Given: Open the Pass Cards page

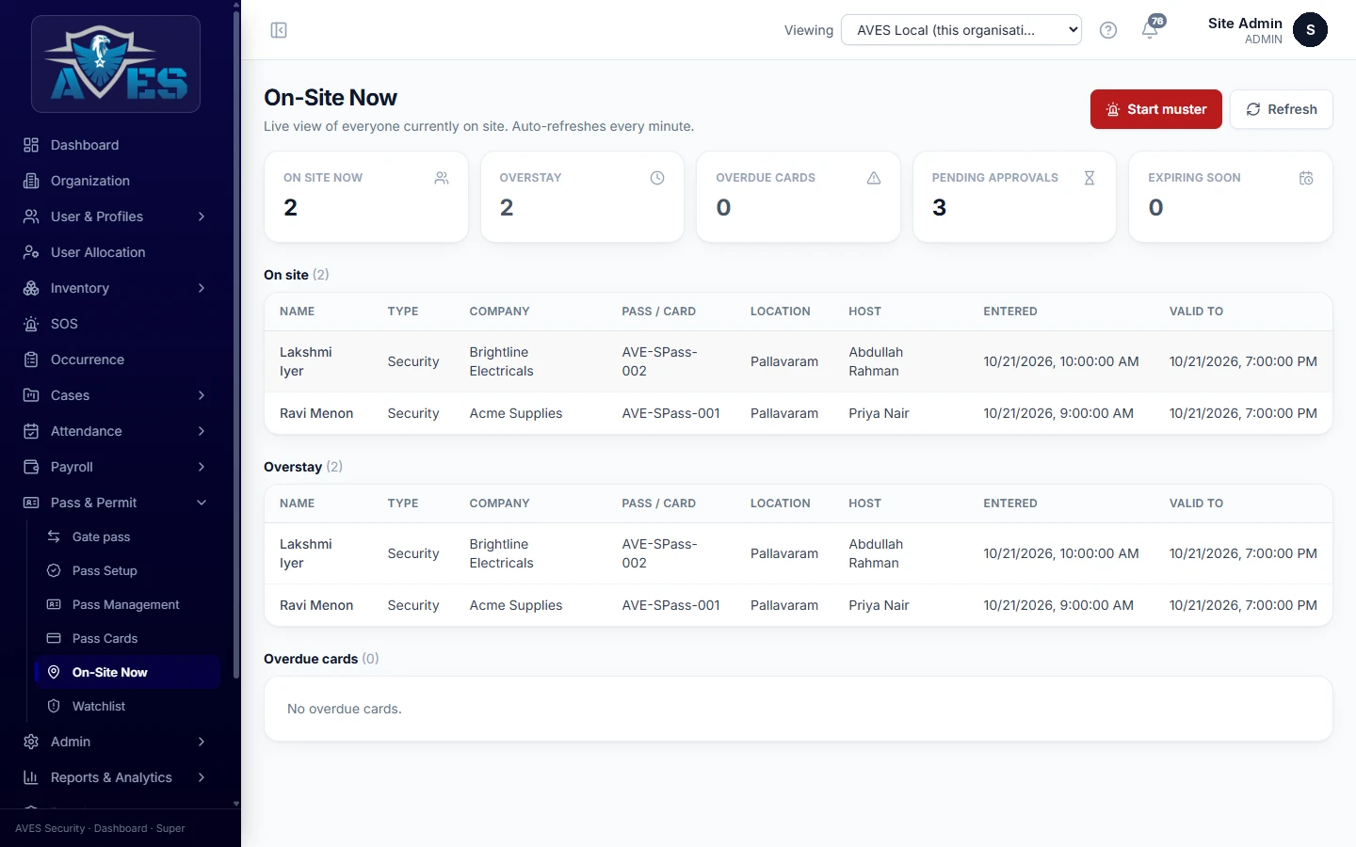Looking at the screenshot, I should tap(127, 638).
